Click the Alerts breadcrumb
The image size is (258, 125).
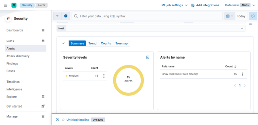coord(41,5)
